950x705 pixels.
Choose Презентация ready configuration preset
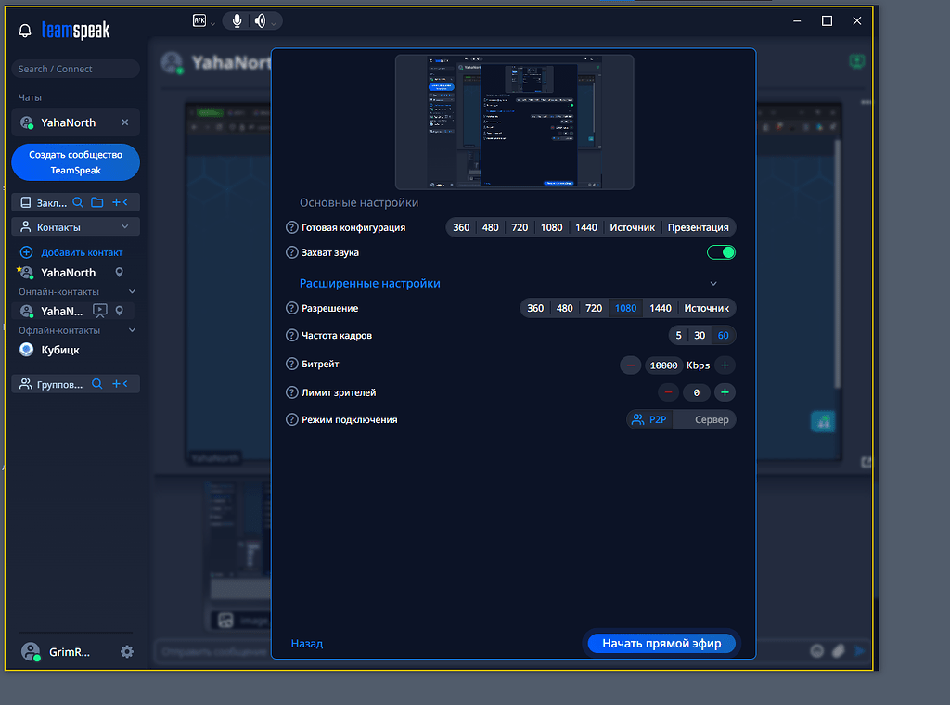[699, 227]
